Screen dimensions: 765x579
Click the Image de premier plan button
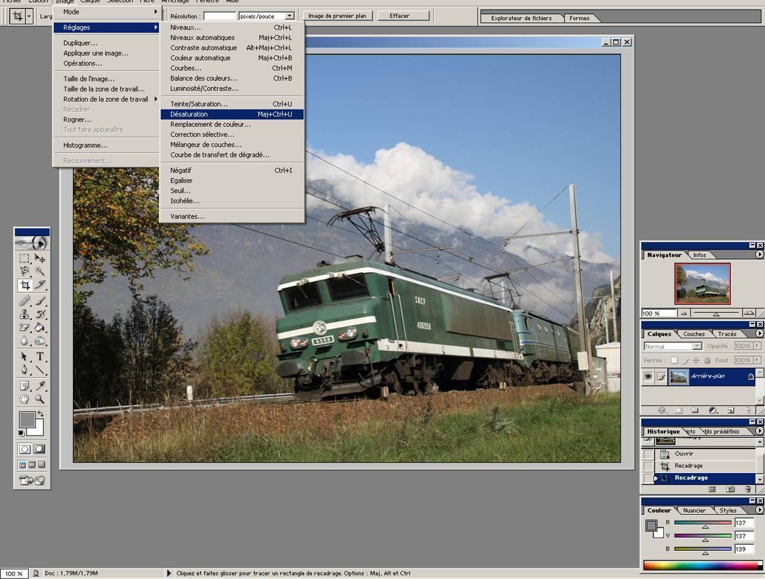coord(337,16)
